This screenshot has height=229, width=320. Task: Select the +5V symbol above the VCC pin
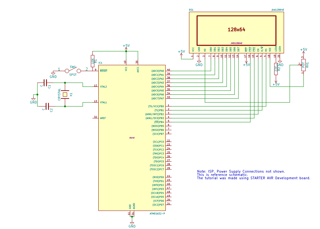click(126, 47)
